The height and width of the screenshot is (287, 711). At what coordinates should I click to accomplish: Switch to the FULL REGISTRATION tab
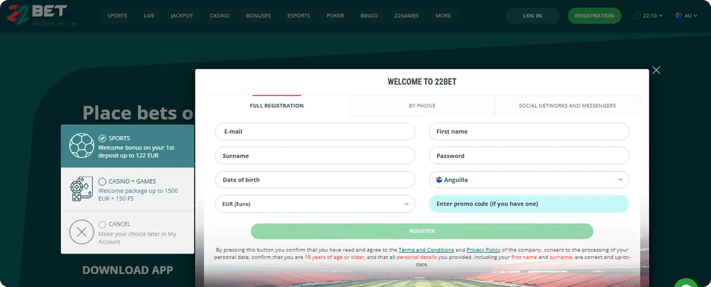[x=277, y=105]
